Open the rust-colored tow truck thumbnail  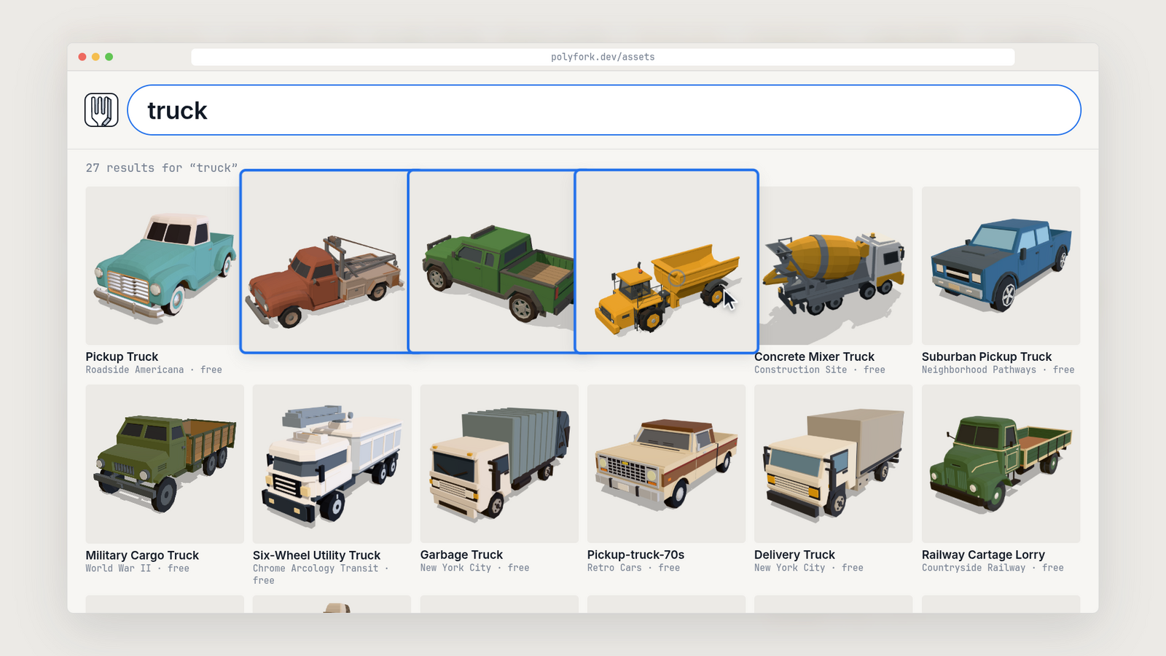coord(324,262)
